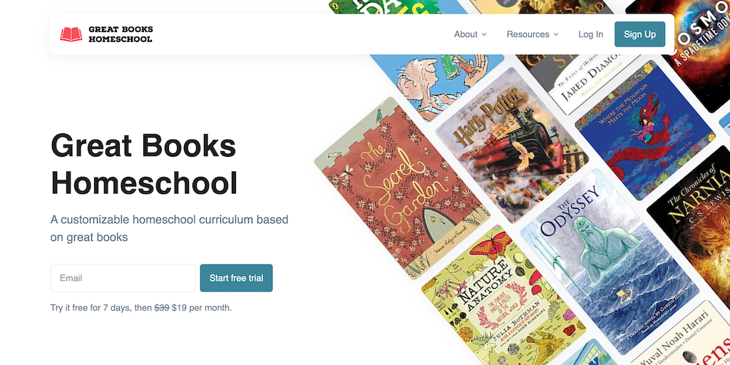This screenshot has height=365, width=730.
Task: Click the red open book logo icon
Action: click(71, 34)
